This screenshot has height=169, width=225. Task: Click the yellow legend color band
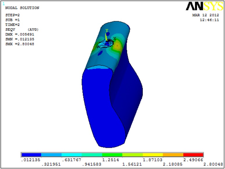click(153, 155)
